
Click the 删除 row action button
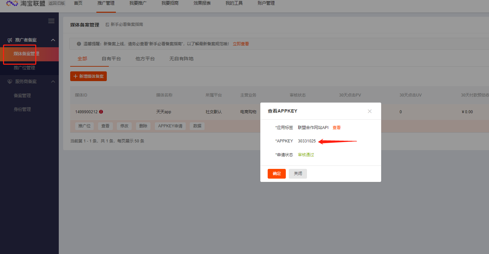(x=143, y=126)
